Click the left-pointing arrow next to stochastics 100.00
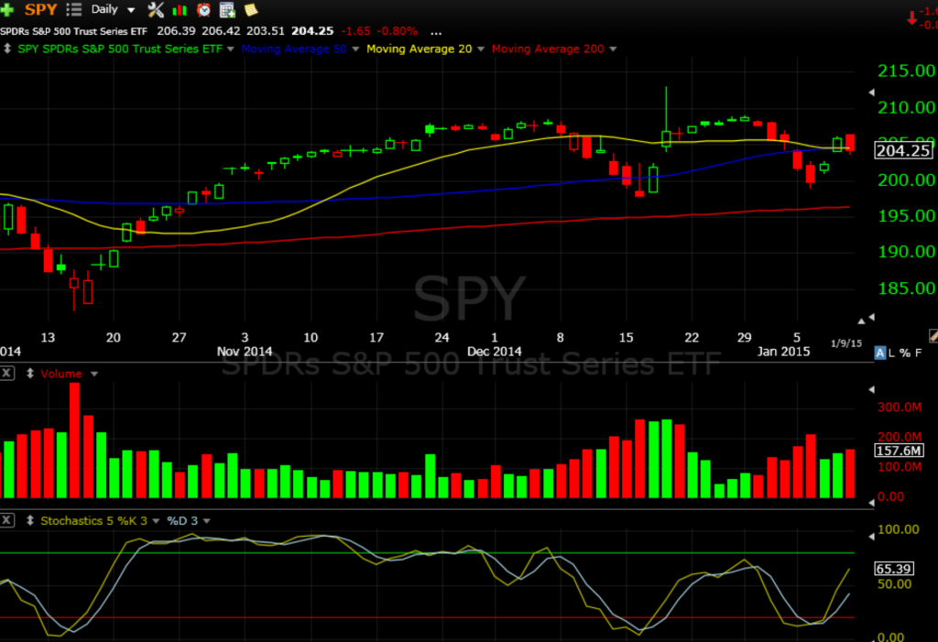The image size is (938, 642). coord(871,537)
